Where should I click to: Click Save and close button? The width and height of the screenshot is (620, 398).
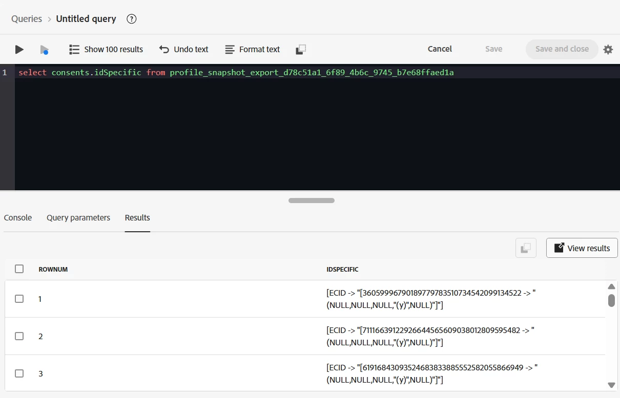(x=562, y=49)
